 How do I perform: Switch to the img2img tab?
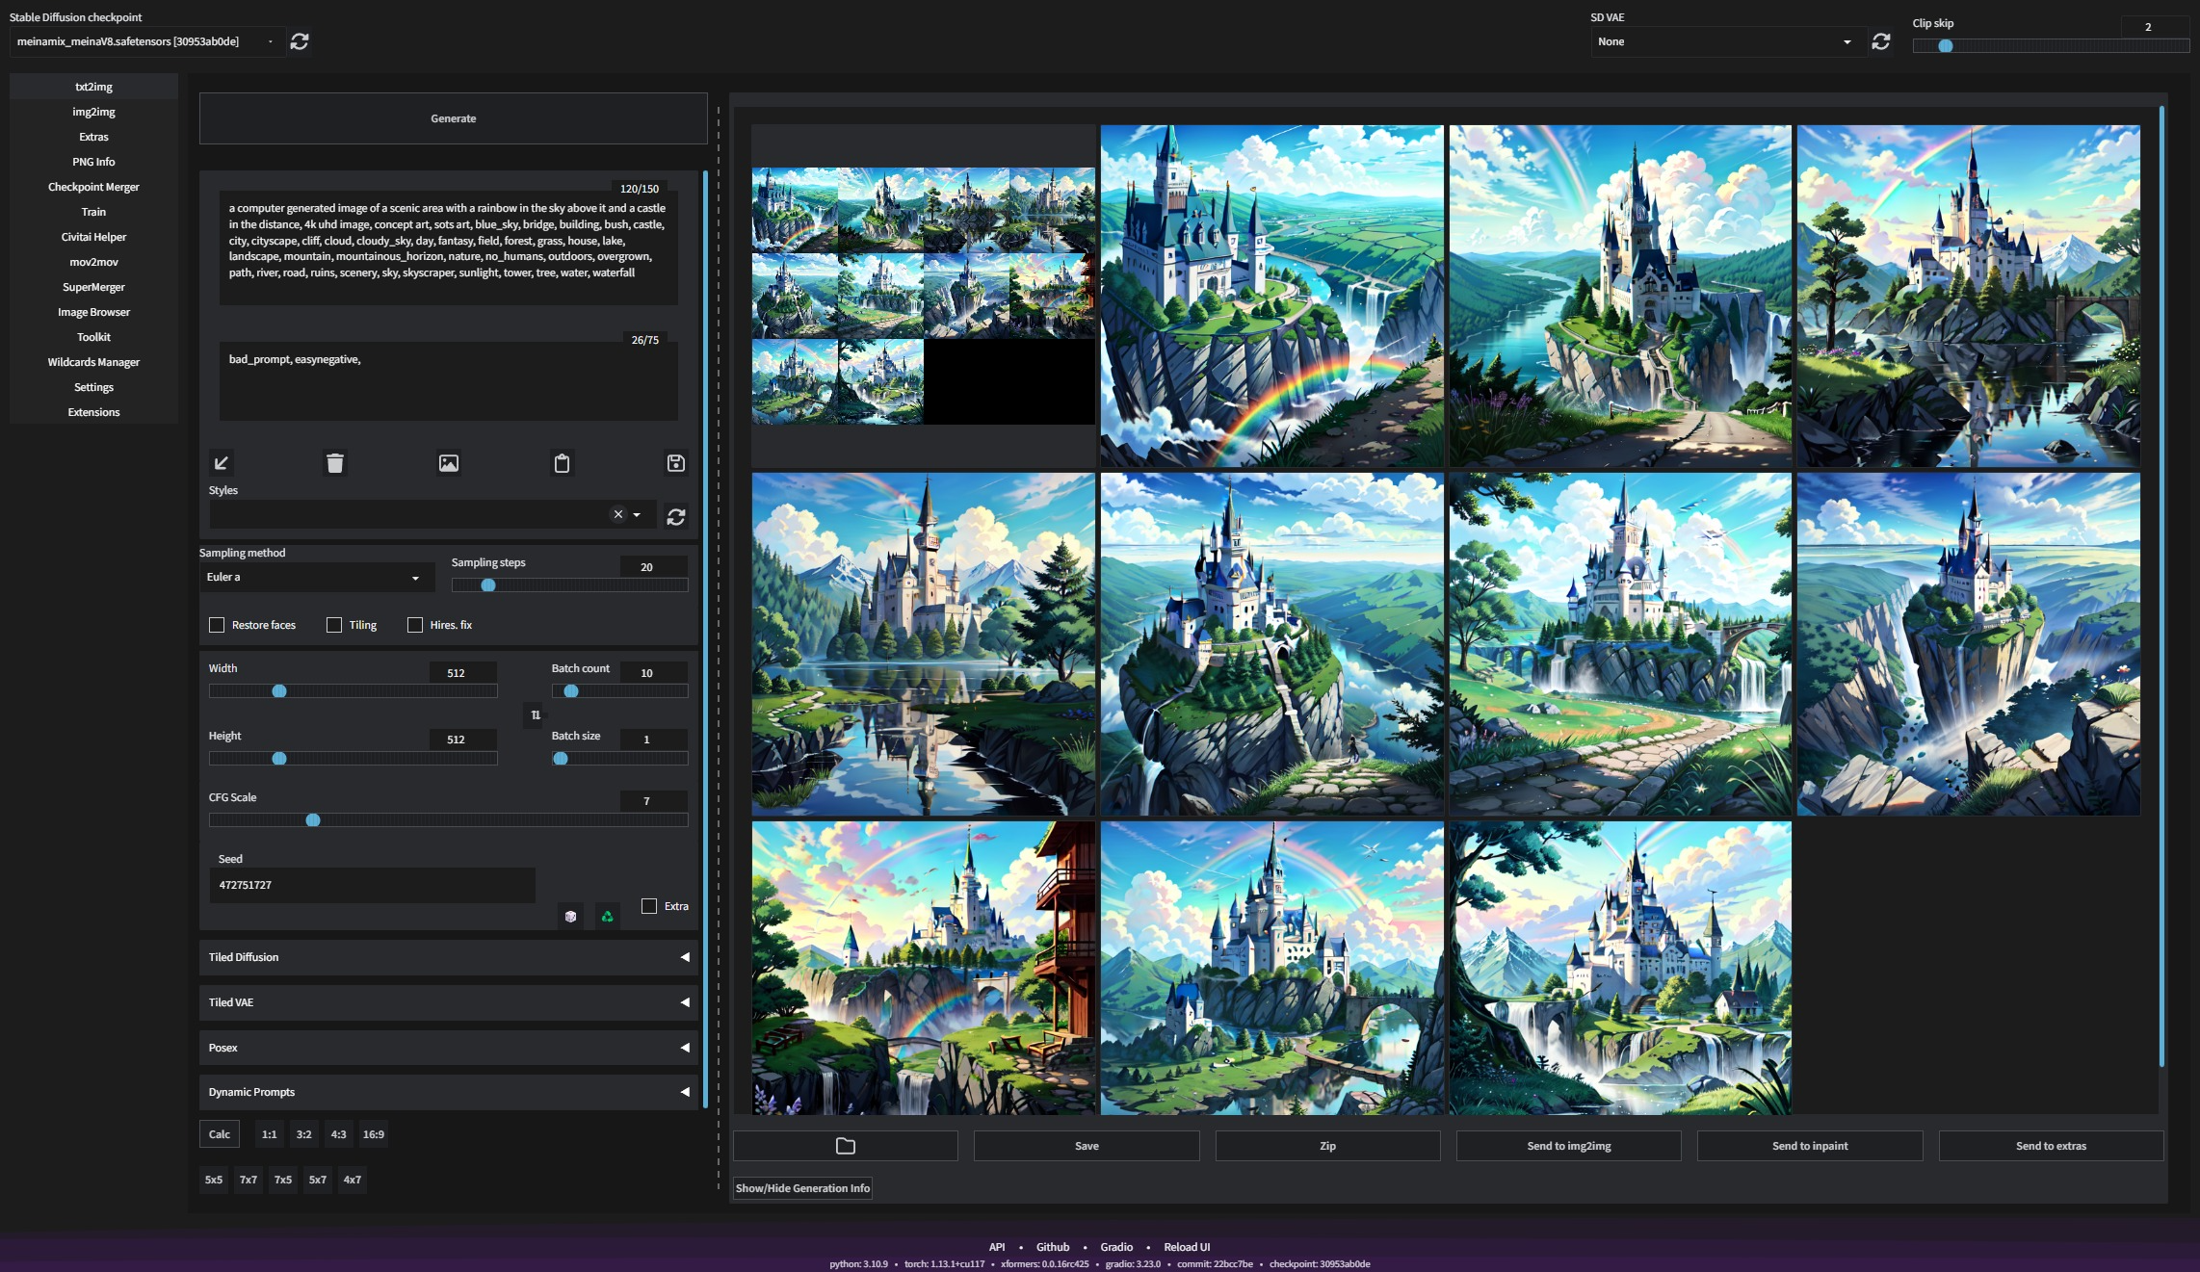[x=93, y=112]
